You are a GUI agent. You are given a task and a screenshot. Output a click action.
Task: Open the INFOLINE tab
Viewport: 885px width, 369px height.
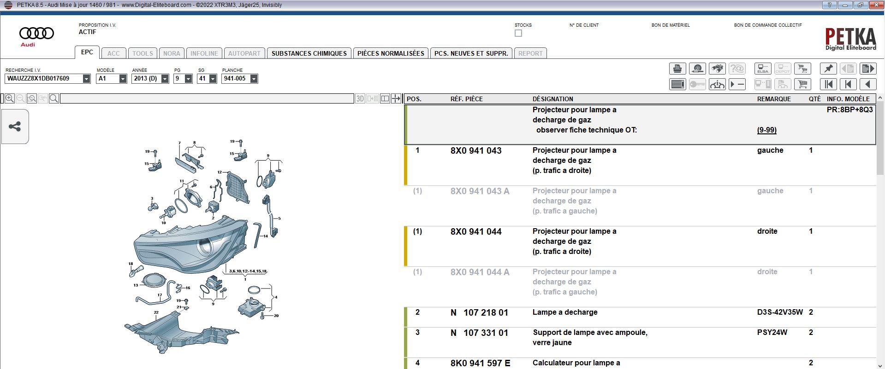pyautogui.click(x=204, y=53)
